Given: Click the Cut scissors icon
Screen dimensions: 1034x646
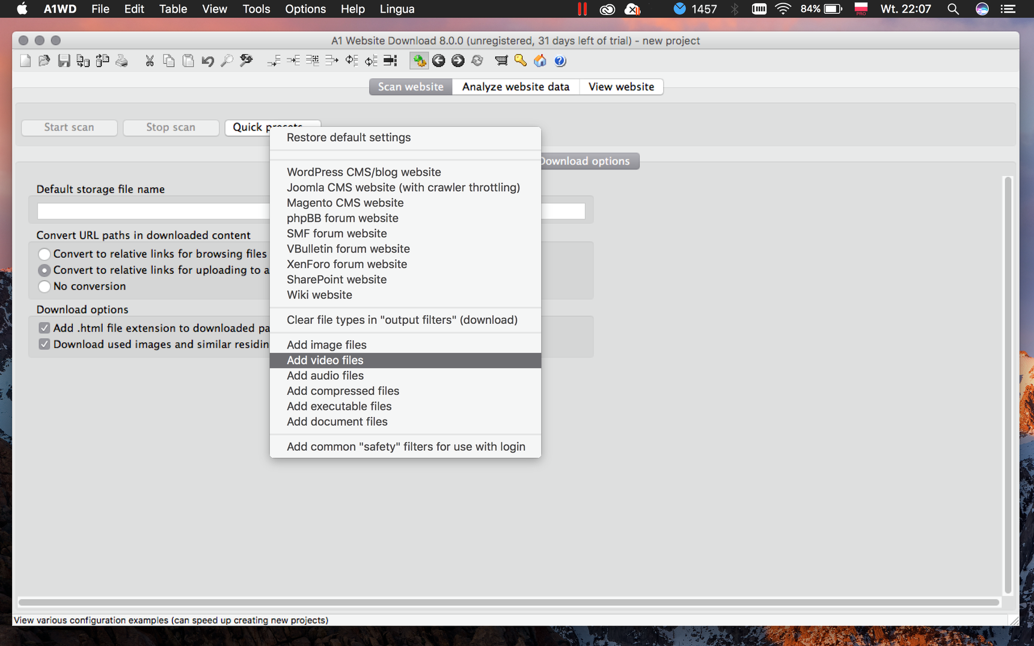Looking at the screenshot, I should 150,61.
